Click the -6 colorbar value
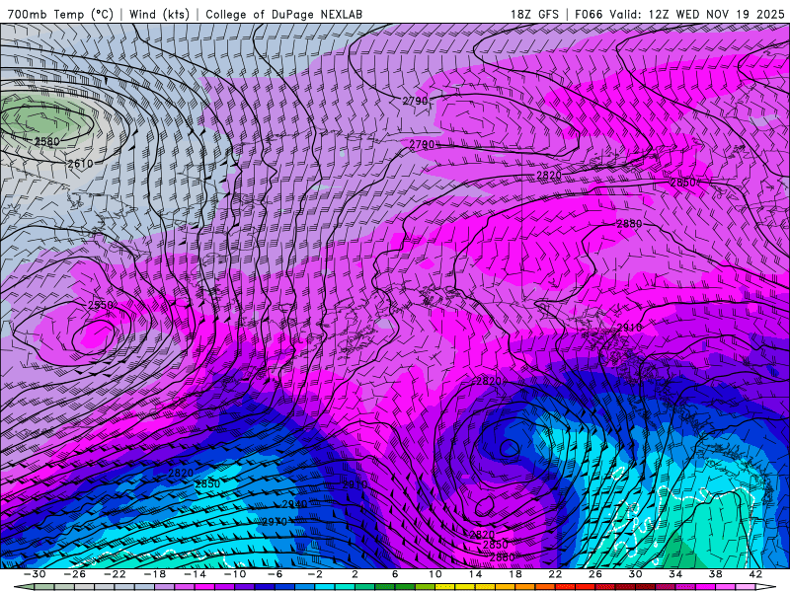This screenshot has width=790, height=592. tap(276, 574)
